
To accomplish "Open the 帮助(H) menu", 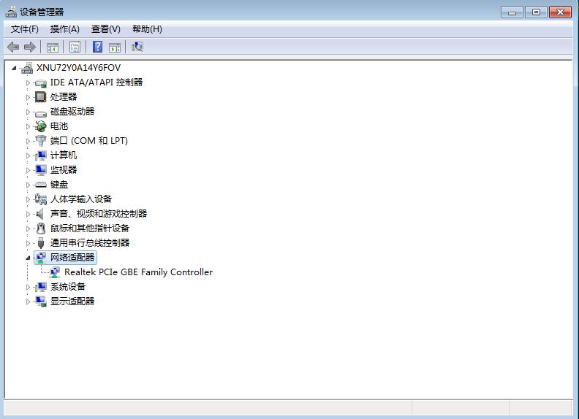I will coord(148,29).
